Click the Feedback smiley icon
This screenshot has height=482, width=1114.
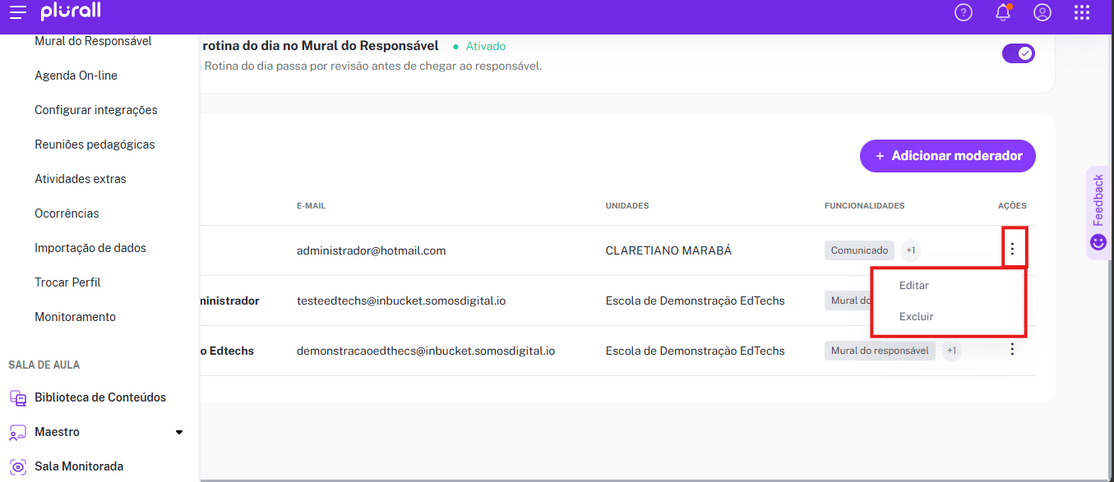(x=1098, y=242)
